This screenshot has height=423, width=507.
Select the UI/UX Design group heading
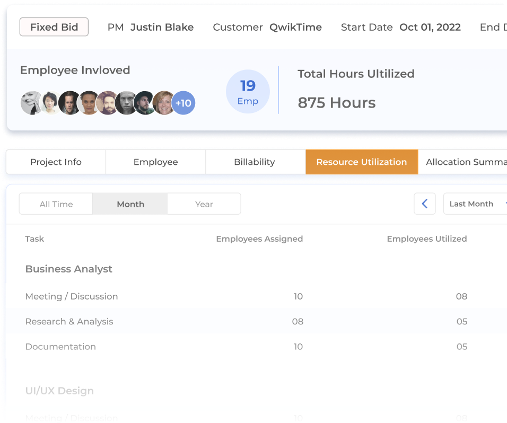[59, 391]
